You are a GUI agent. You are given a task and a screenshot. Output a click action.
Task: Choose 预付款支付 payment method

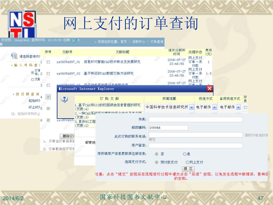pyautogui.click(x=156, y=162)
